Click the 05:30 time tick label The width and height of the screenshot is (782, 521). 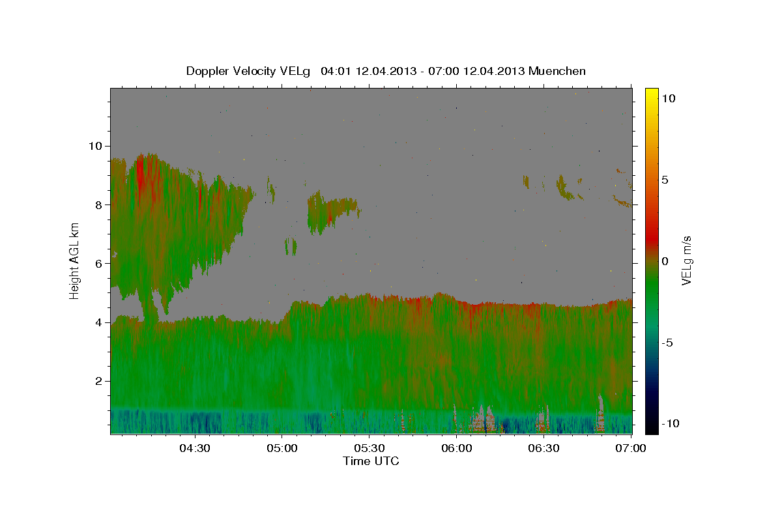click(369, 448)
